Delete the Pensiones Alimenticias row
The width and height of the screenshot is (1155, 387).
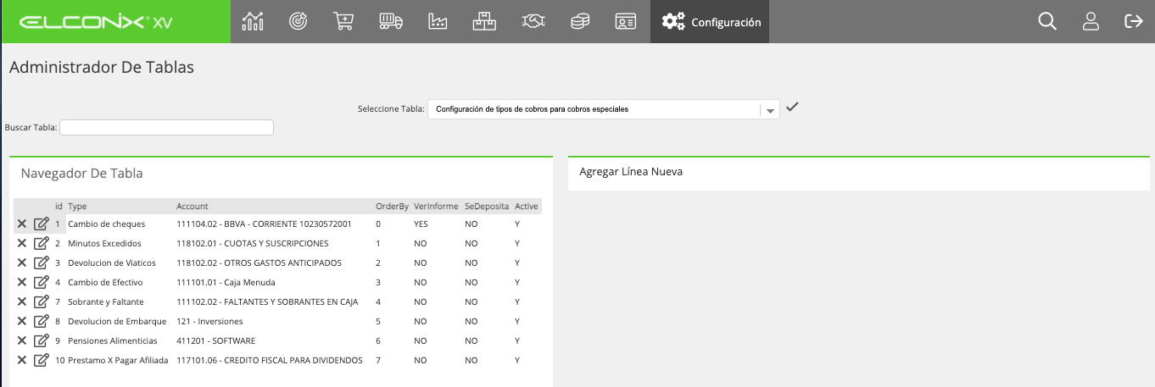pos(22,340)
